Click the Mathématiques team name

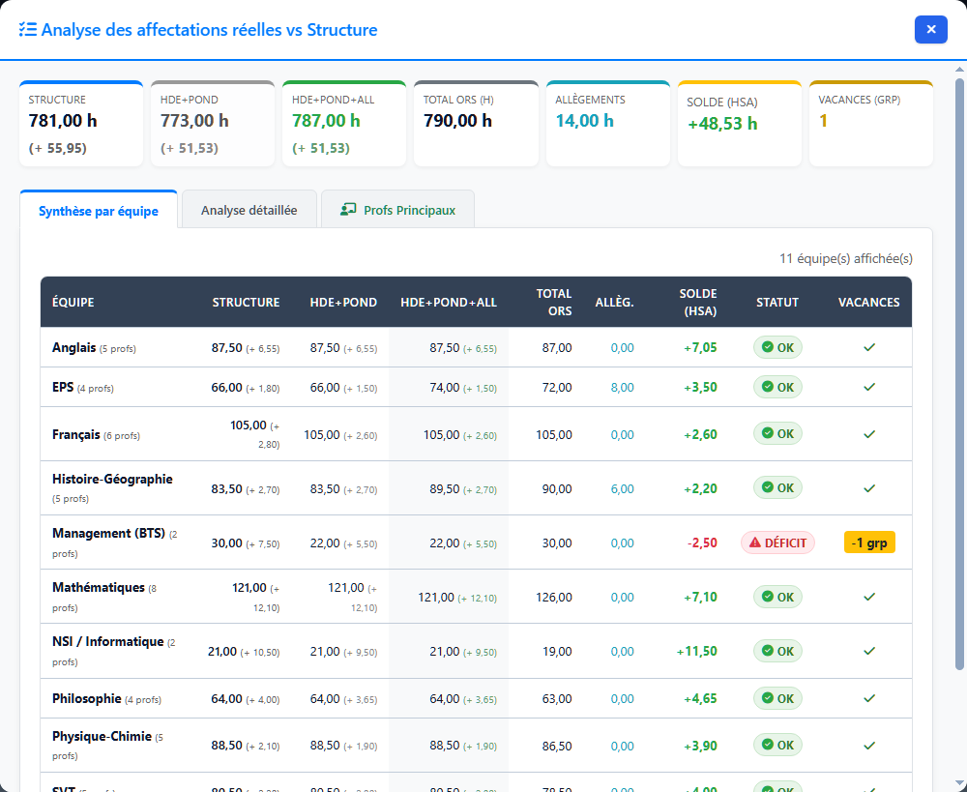tap(98, 587)
